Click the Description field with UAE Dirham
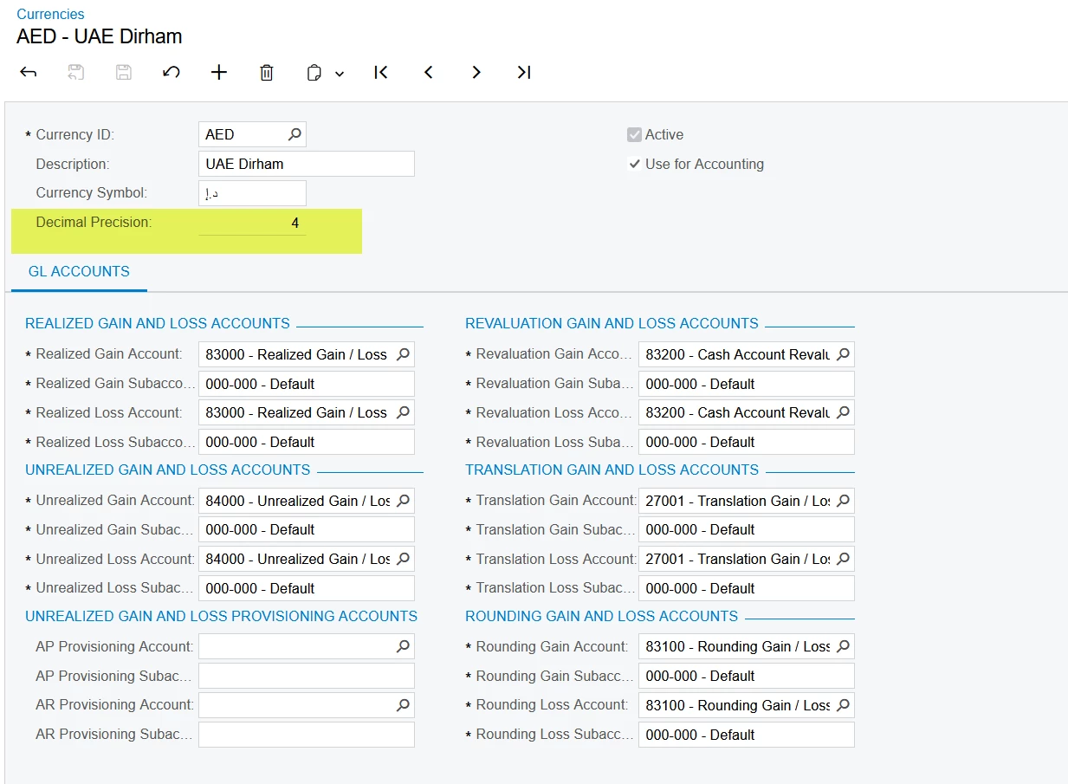The image size is (1068, 784). 307,164
